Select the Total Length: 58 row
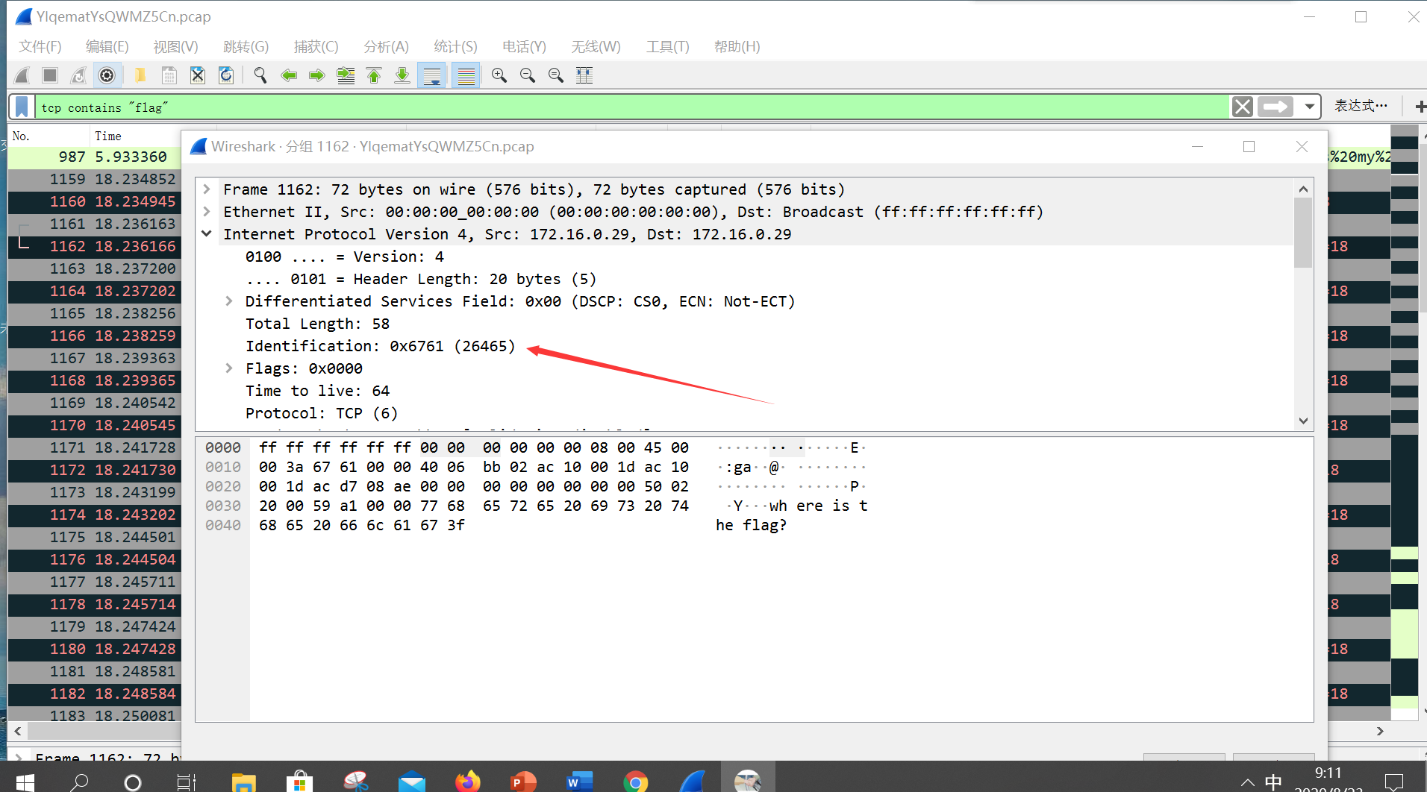 [x=744, y=324]
